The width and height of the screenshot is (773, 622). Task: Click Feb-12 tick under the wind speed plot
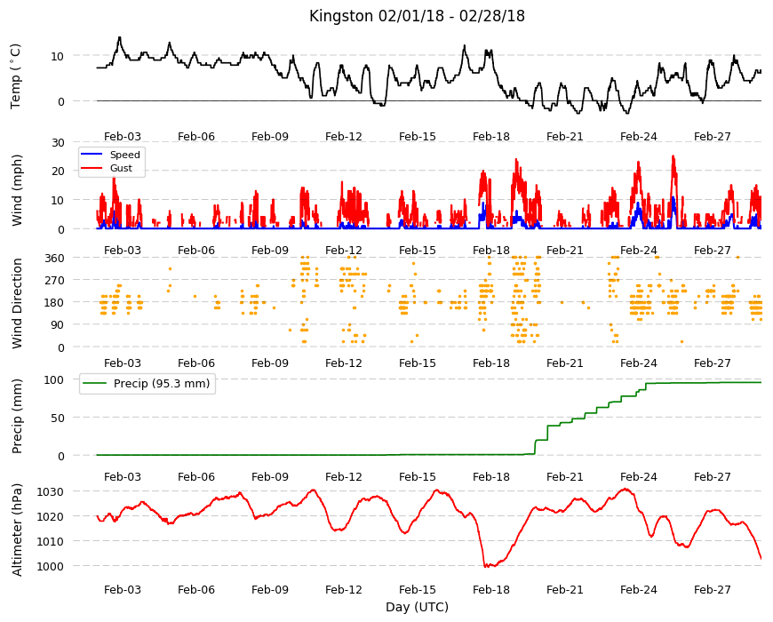(x=344, y=250)
